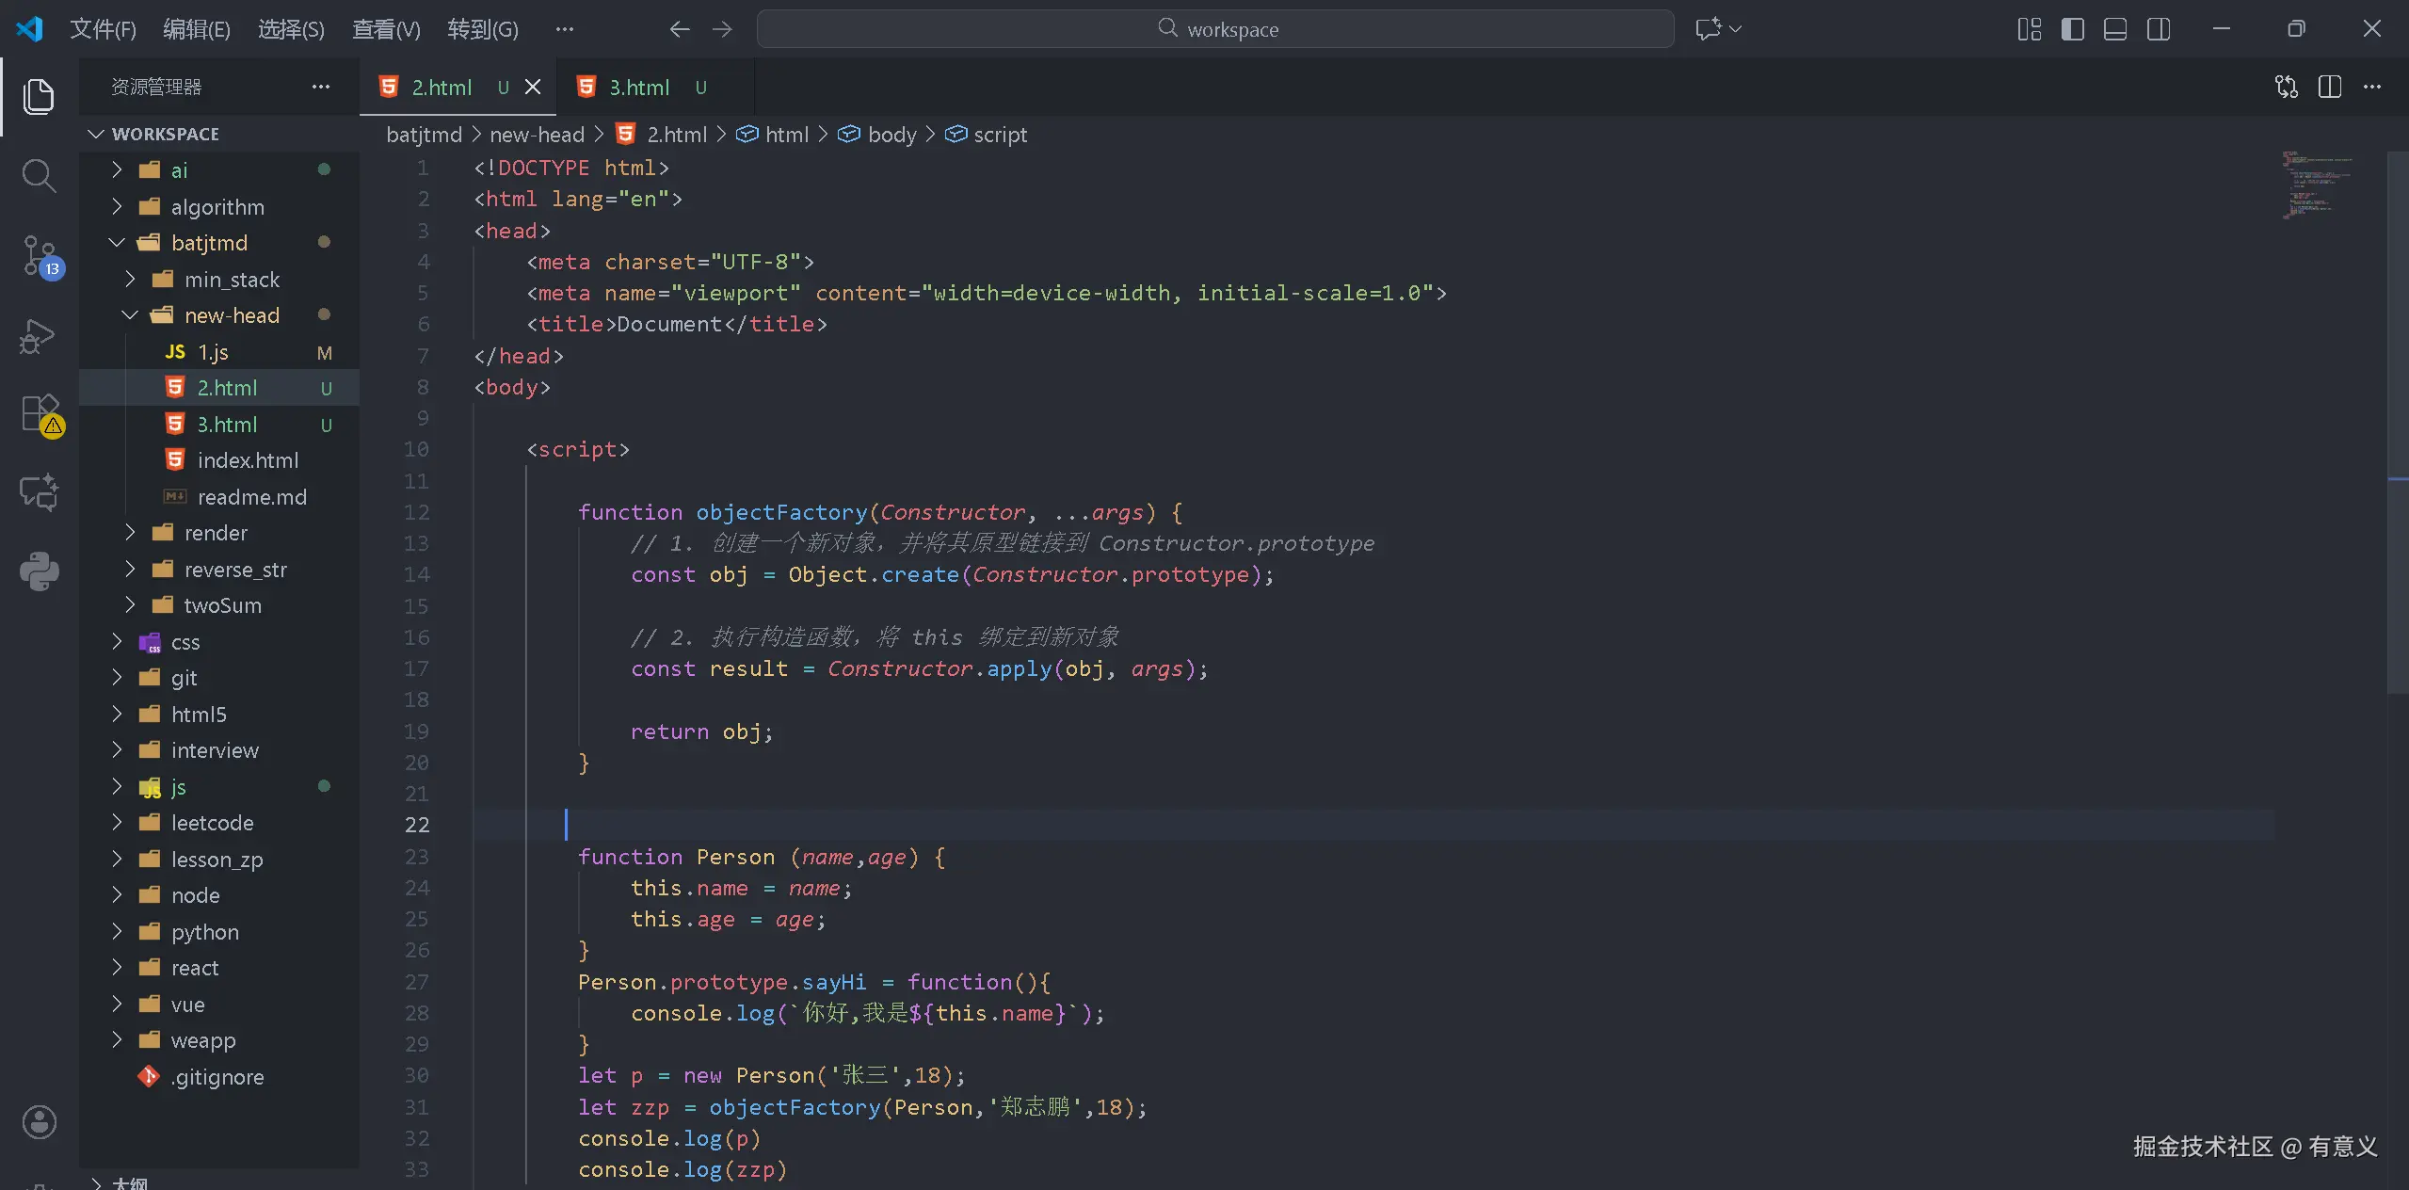
Task: Open the 文件(F) menu
Action: (x=103, y=28)
